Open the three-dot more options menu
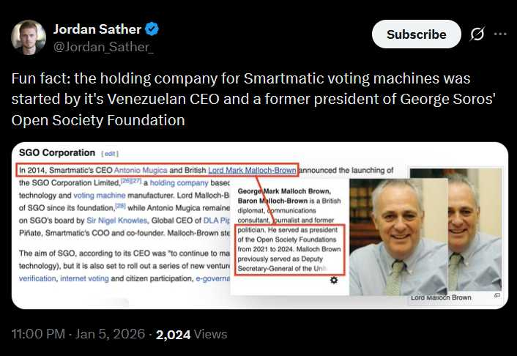 point(500,34)
